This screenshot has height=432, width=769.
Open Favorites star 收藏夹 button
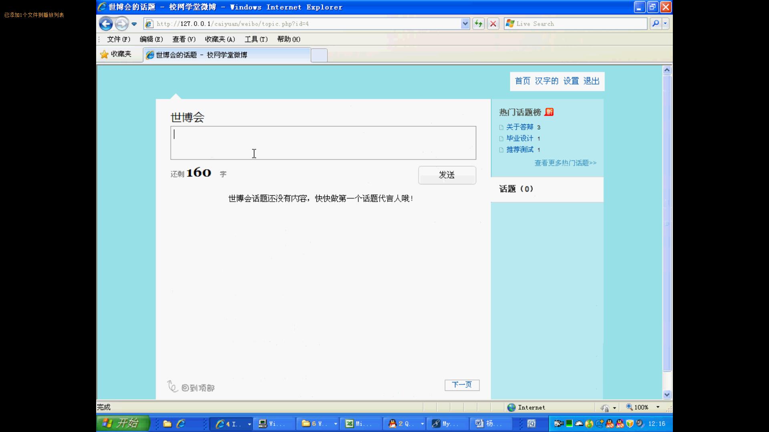pyautogui.click(x=116, y=54)
